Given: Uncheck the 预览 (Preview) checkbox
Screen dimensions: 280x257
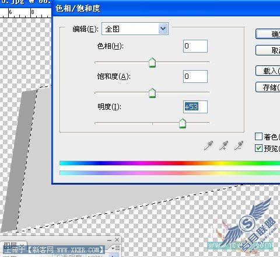Looking at the screenshot, I should pyautogui.click(x=258, y=148).
